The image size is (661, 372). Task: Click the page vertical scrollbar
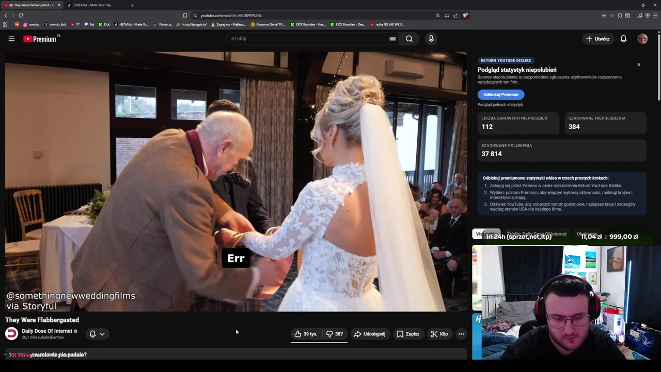(x=658, y=67)
